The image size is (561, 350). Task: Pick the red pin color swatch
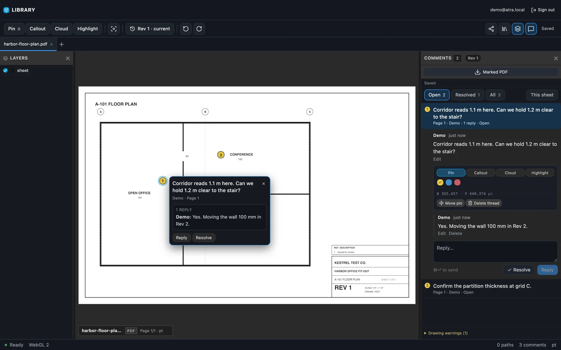pyautogui.click(x=457, y=183)
